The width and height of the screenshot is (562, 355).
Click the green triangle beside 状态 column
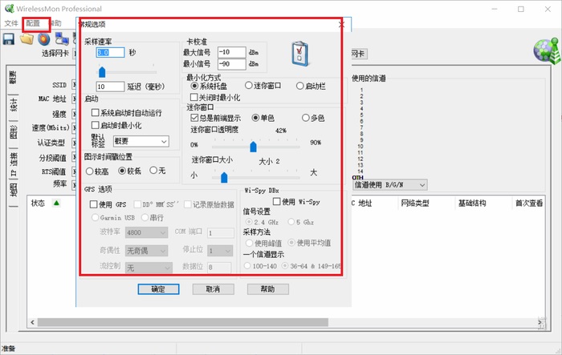(56, 203)
